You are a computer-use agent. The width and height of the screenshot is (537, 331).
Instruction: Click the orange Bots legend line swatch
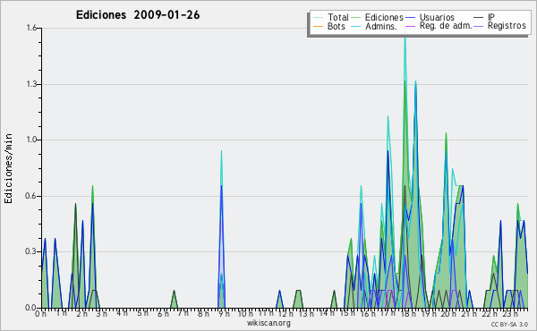tap(318, 26)
